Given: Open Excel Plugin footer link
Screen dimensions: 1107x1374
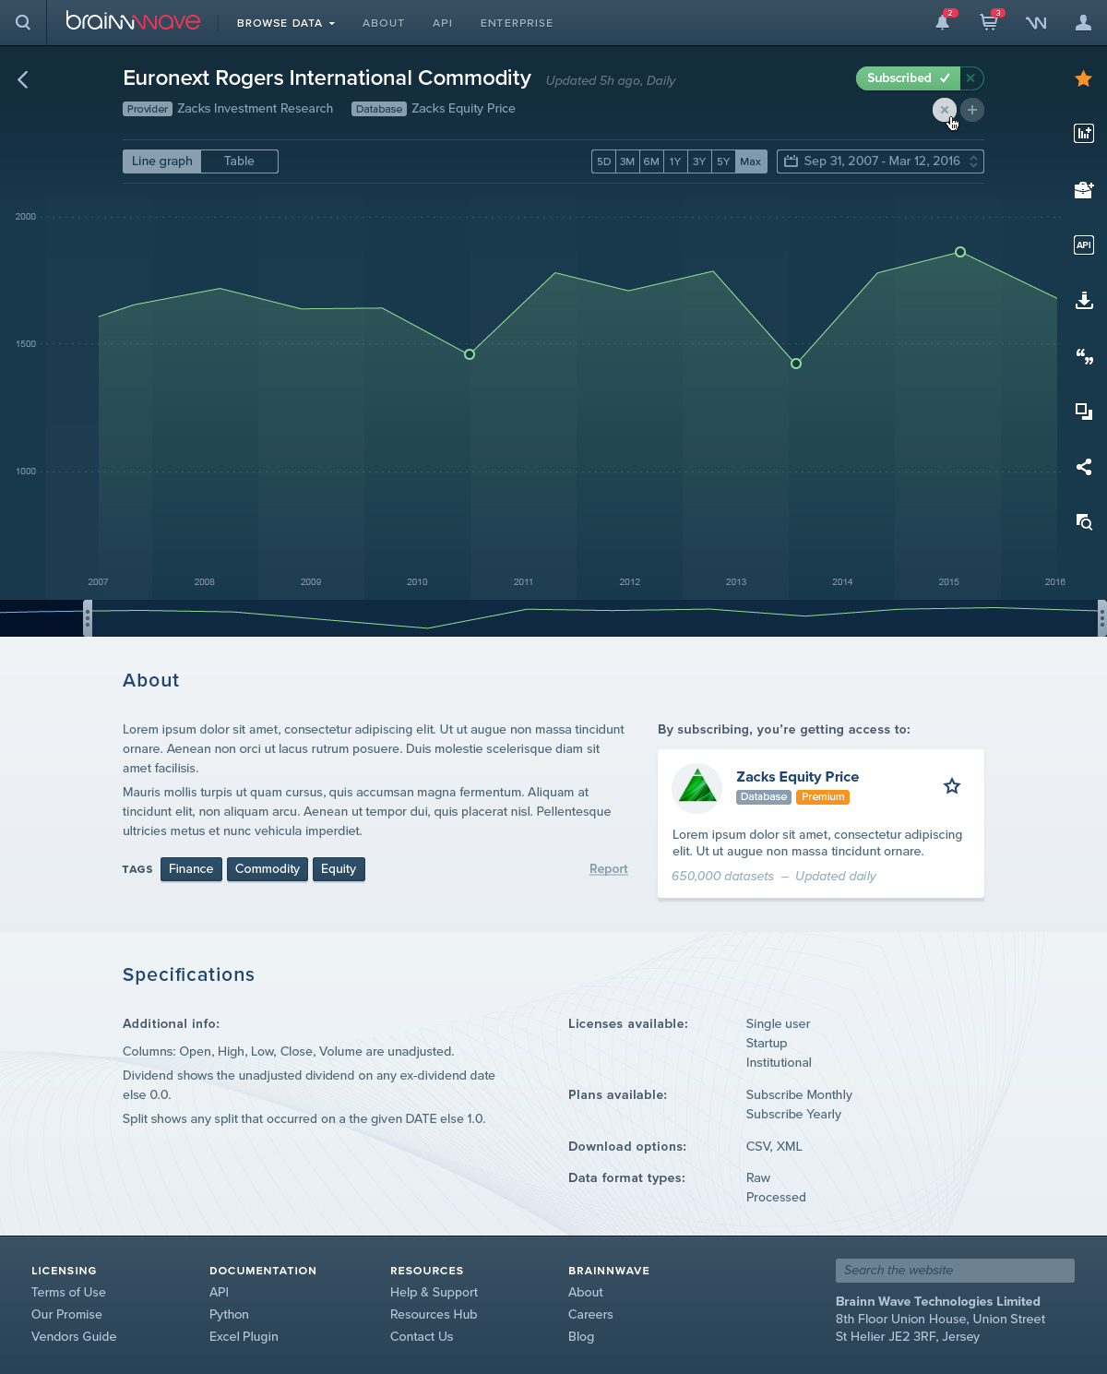Looking at the screenshot, I should click(x=244, y=1337).
